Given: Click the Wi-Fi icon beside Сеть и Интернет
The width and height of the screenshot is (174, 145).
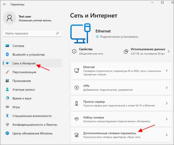Looking at the screenshot, I should tap(7, 63).
